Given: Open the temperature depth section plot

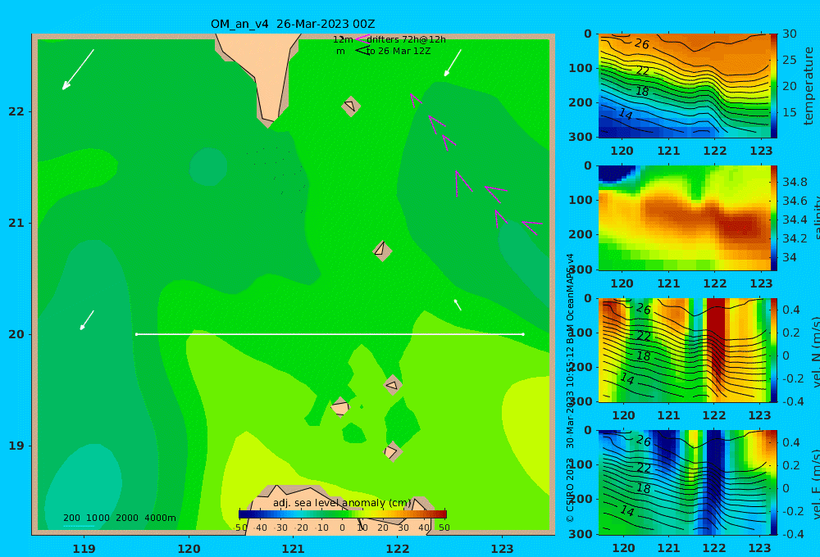Looking at the screenshot, I should pos(684,86).
